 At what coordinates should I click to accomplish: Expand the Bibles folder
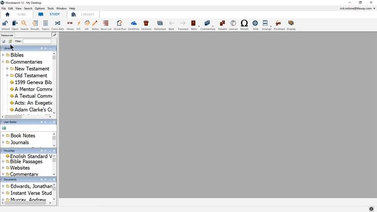click(3, 55)
